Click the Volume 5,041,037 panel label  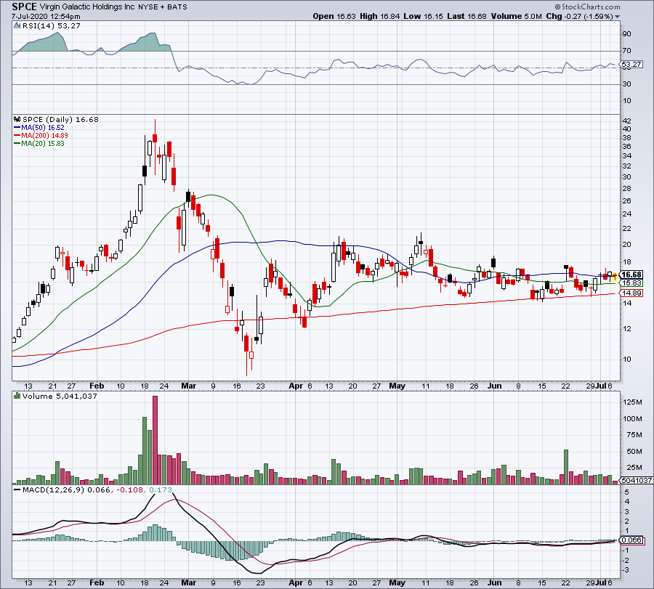(x=60, y=396)
